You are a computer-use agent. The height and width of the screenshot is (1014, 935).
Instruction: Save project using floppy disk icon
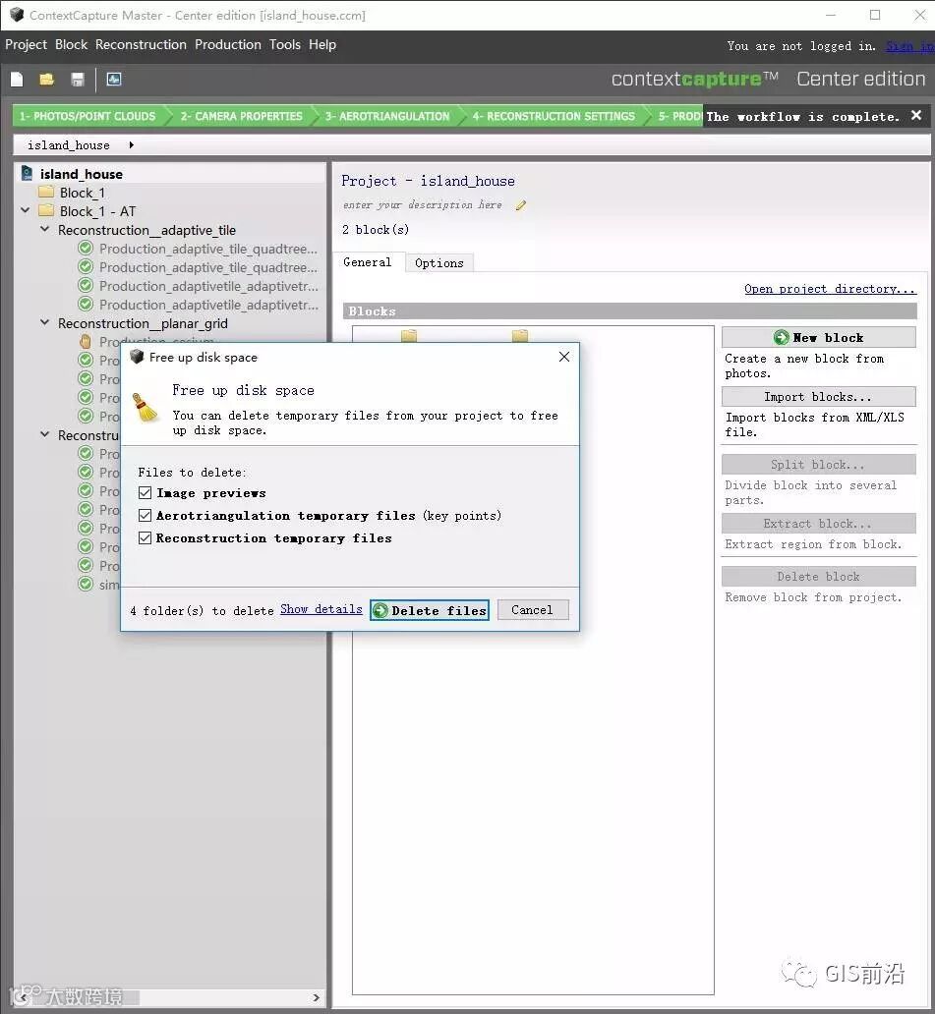click(78, 80)
